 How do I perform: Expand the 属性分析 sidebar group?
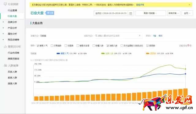pos(3,34)
